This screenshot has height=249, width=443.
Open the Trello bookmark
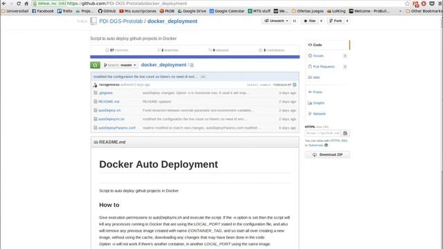tap(64, 11)
